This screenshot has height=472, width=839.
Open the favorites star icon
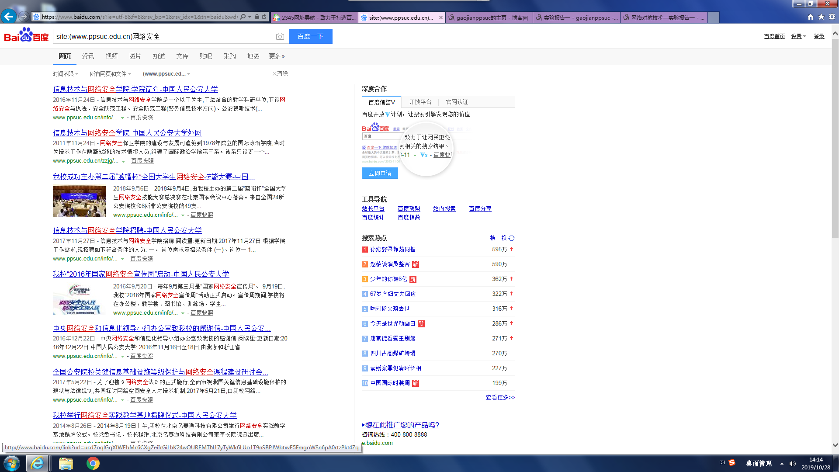pyautogui.click(x=821, y=17)
